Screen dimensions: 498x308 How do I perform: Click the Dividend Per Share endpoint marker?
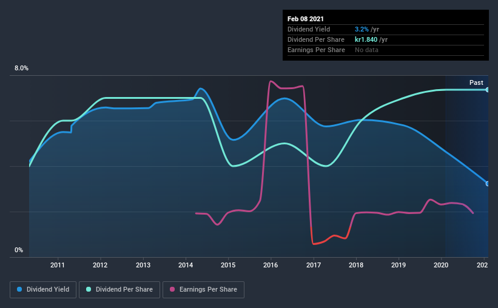(487, 90)
